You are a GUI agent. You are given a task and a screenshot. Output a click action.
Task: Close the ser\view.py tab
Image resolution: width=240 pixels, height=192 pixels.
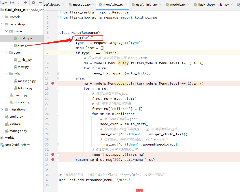tap(63, 4)
